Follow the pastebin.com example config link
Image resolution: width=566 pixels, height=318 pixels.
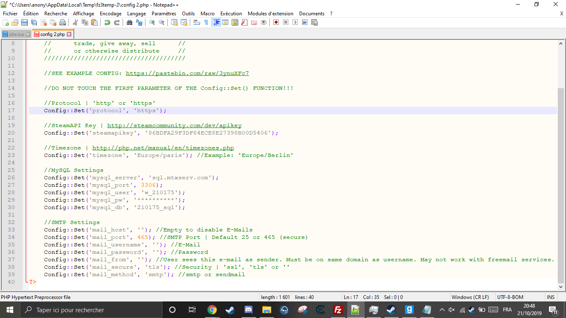click(187, 73)
